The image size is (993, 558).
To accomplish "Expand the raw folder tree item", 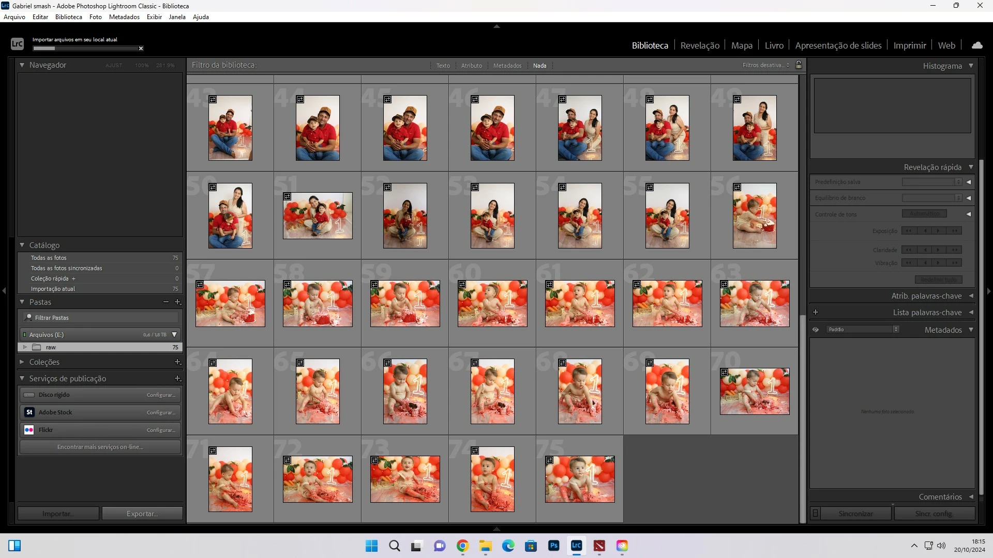I will [x=25, y=347].
